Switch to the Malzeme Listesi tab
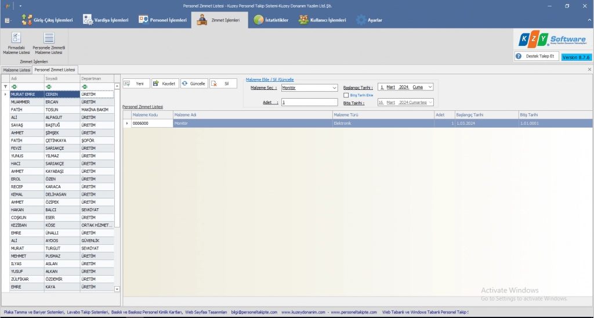The width and height of the screenshot is (594, 318). click(17, 70)
